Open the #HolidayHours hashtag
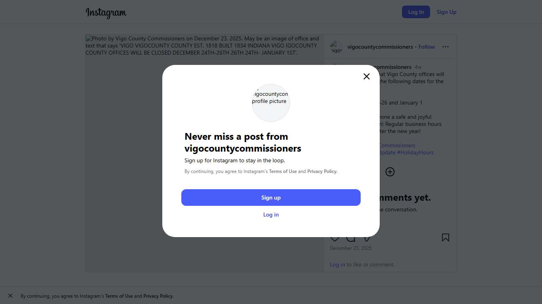Image resolution: width=542 pixels, height=304 pixels. (415, 152)
